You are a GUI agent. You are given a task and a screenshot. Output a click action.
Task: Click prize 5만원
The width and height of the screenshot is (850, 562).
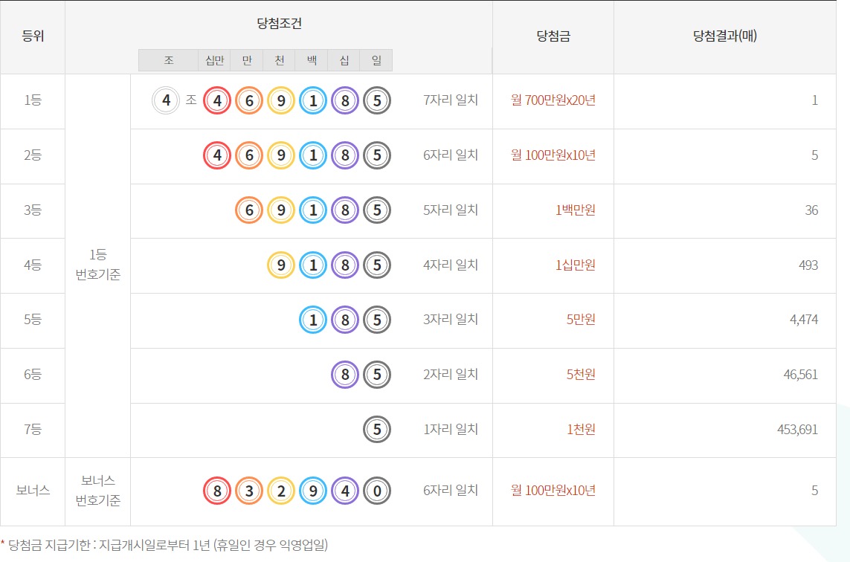pyautogui.click(x=581, y=320)
